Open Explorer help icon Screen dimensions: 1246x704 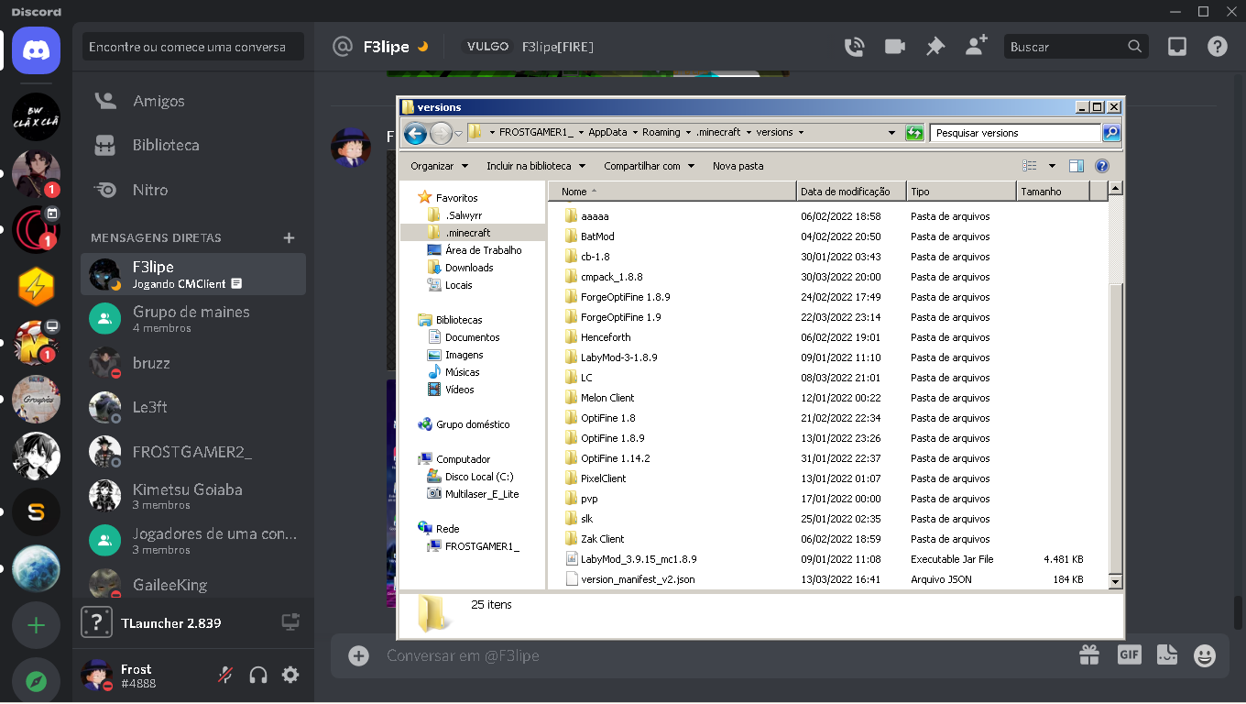(x=1102, y=166)
